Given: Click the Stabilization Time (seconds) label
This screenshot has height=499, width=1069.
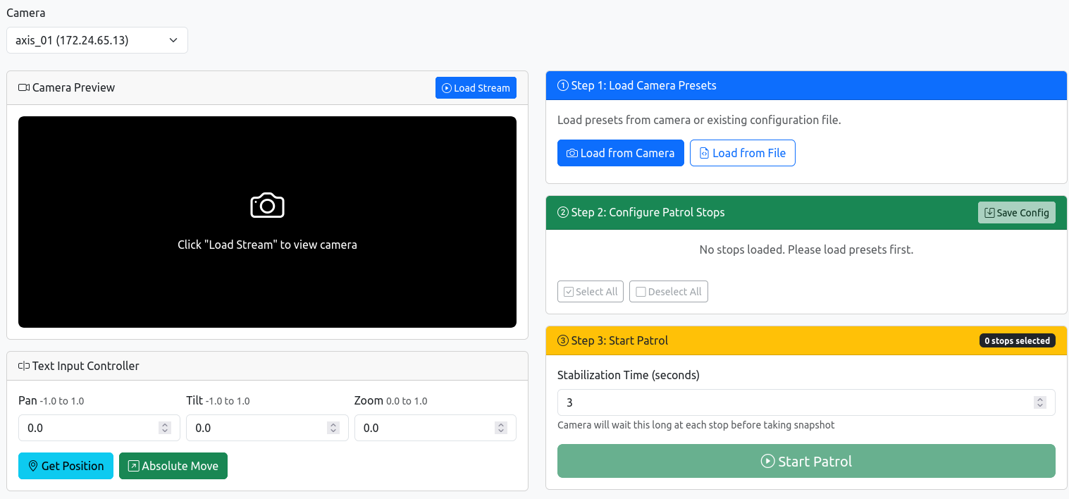Looking at the screenshot, I should pyautogui.click(x=629, y=376).
